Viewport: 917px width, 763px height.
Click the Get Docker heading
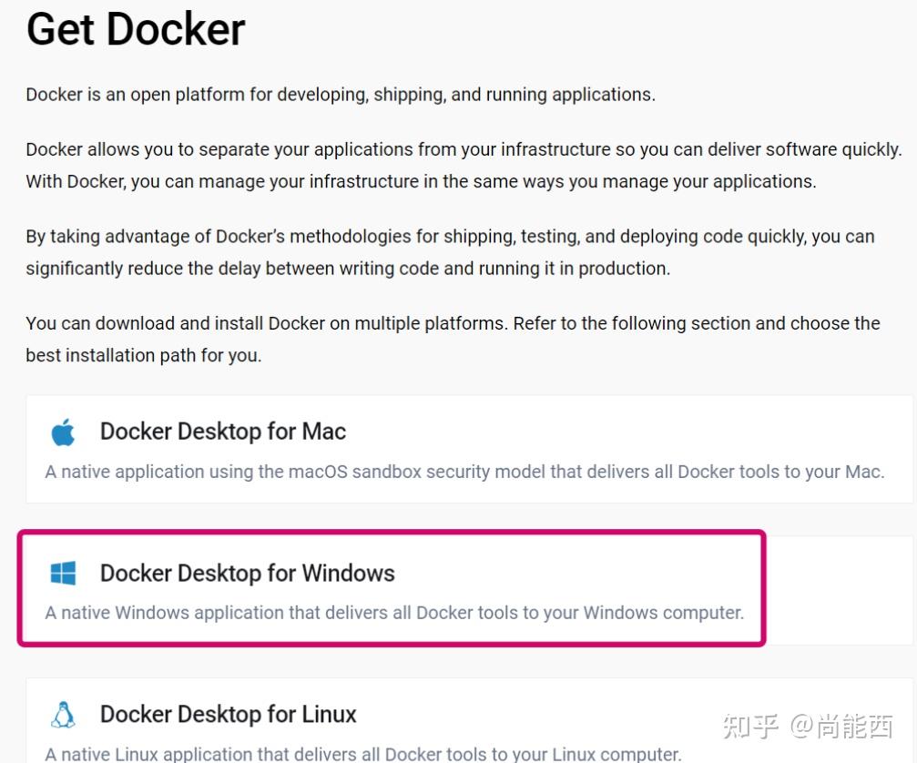(135, 30)
